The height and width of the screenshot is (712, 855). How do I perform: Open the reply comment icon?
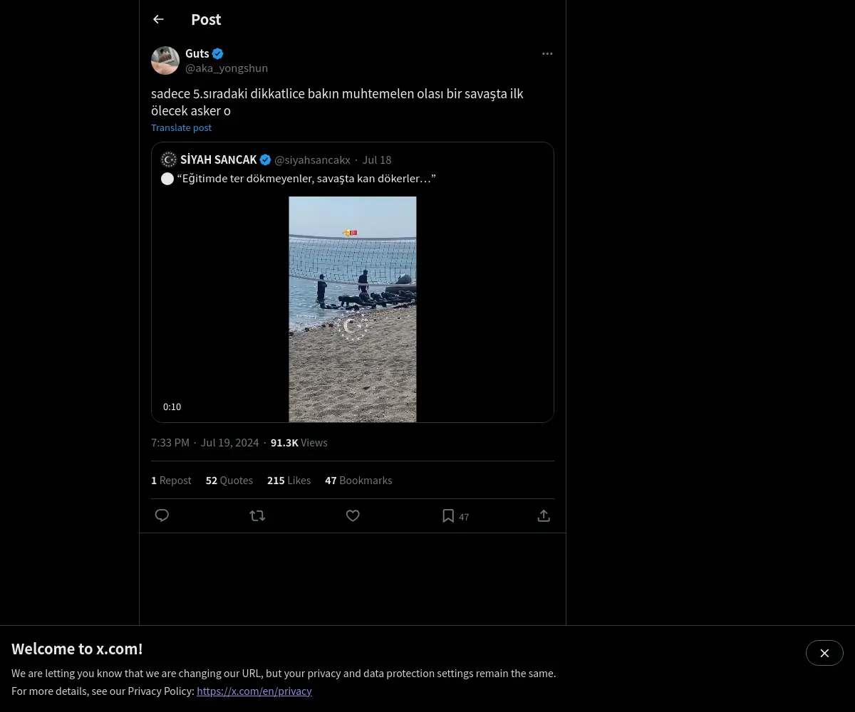tap(162, 515)
